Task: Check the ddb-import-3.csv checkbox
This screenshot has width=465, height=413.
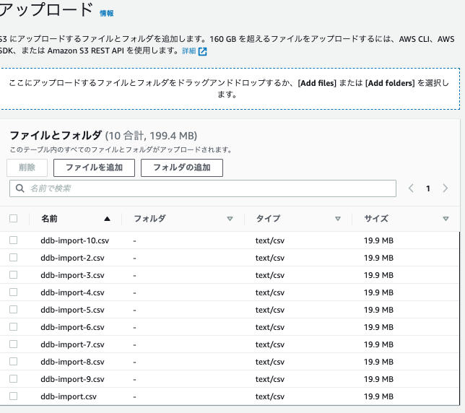Action: 13,274
